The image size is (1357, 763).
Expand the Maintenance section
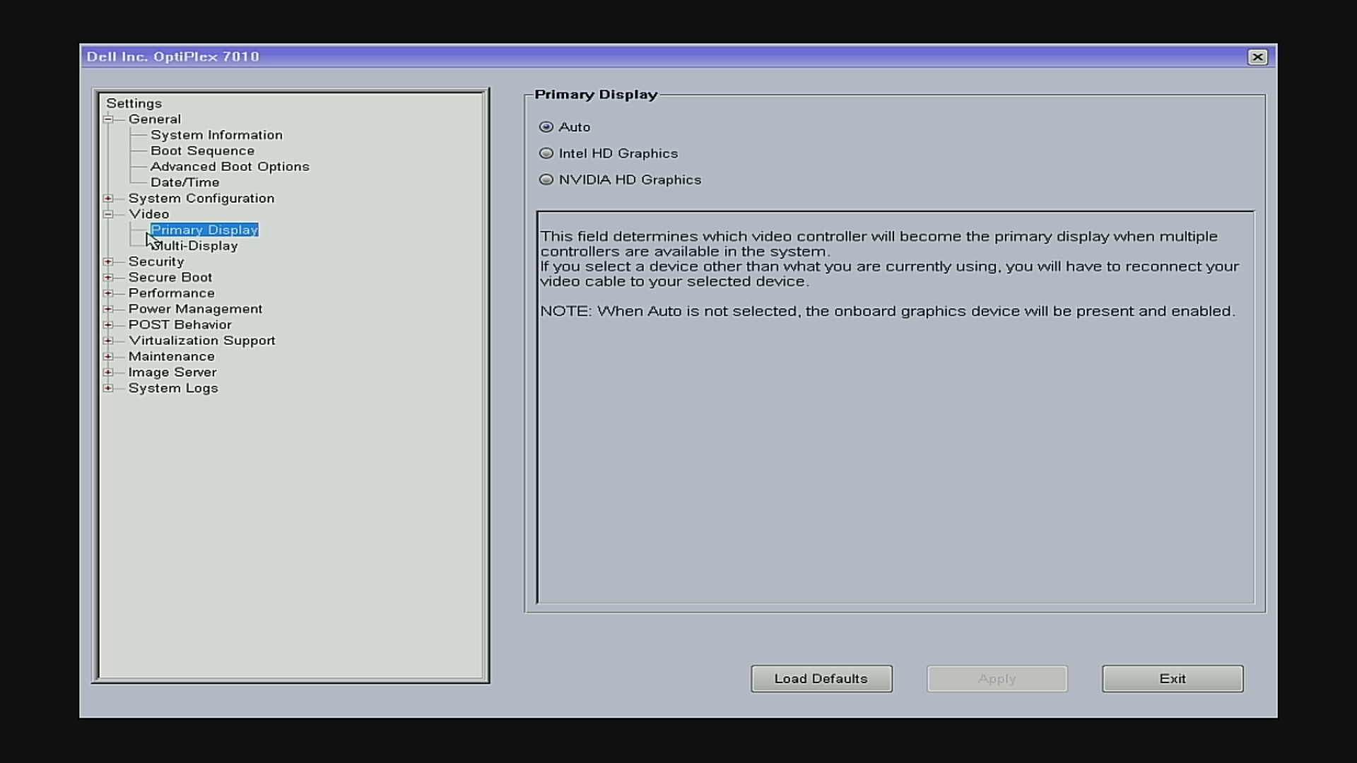pyautogui.click(x=108, y=357)
